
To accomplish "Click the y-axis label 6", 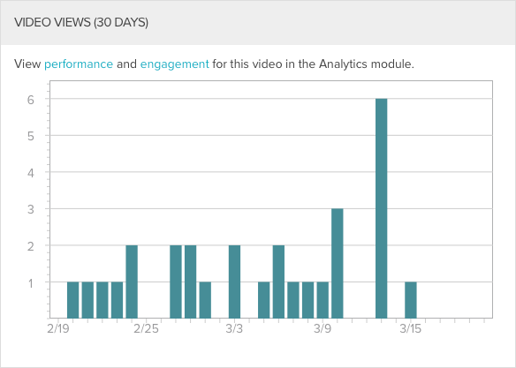I will (x=31, y=100).
